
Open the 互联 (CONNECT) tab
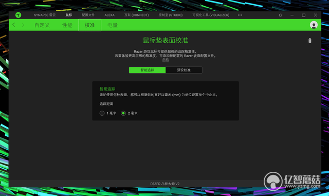point(136,15)
